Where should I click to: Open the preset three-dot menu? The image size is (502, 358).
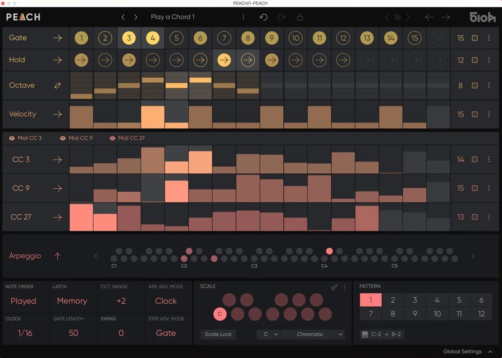point(243,17)
